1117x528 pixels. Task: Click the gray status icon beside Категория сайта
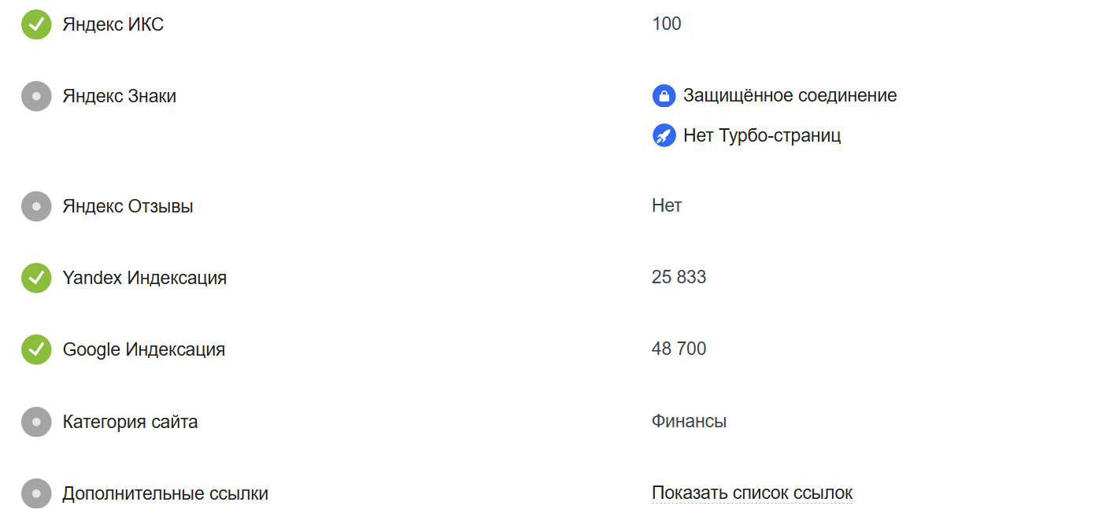36,422
